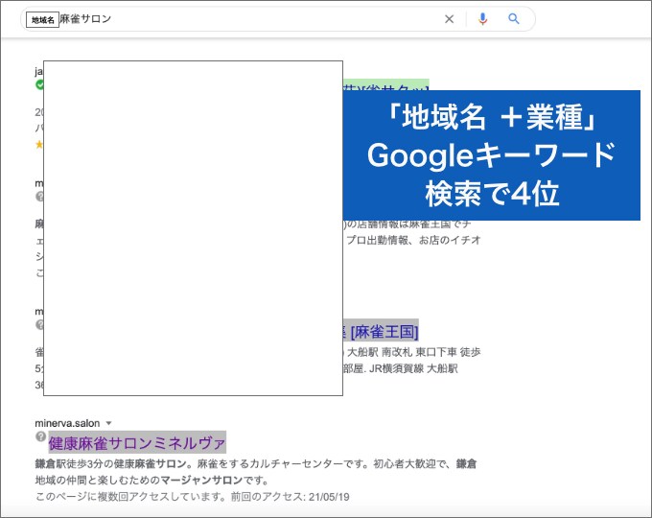Viewport: 652px width, 518px height.
Task: Open the [麻雀王国] result title link
Action: [381, 332]
